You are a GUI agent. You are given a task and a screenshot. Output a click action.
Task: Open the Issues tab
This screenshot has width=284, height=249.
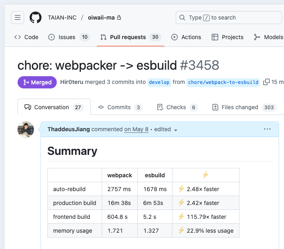[69, 37]
